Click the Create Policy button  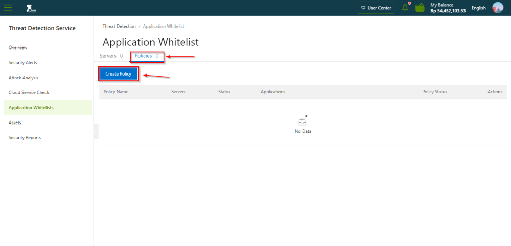point(119,74)
